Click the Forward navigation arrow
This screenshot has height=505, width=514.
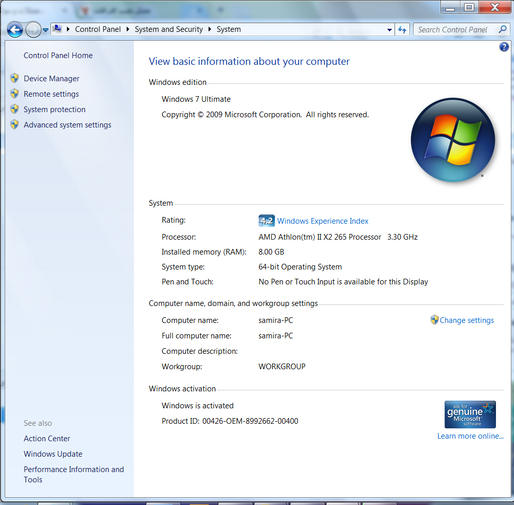33,30
